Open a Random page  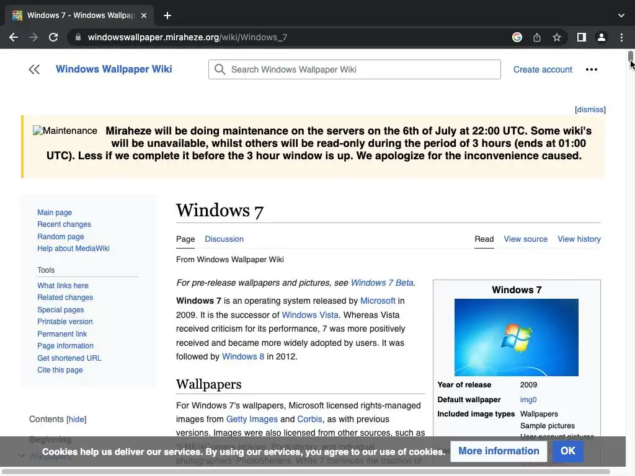[x=61, y=236]
